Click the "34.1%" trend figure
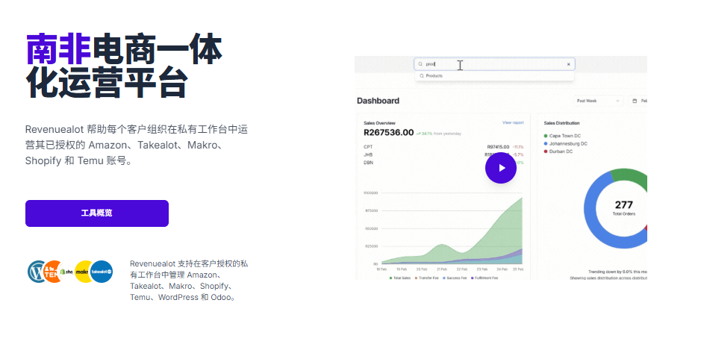The image size is (704, 347). pos(426,134)
